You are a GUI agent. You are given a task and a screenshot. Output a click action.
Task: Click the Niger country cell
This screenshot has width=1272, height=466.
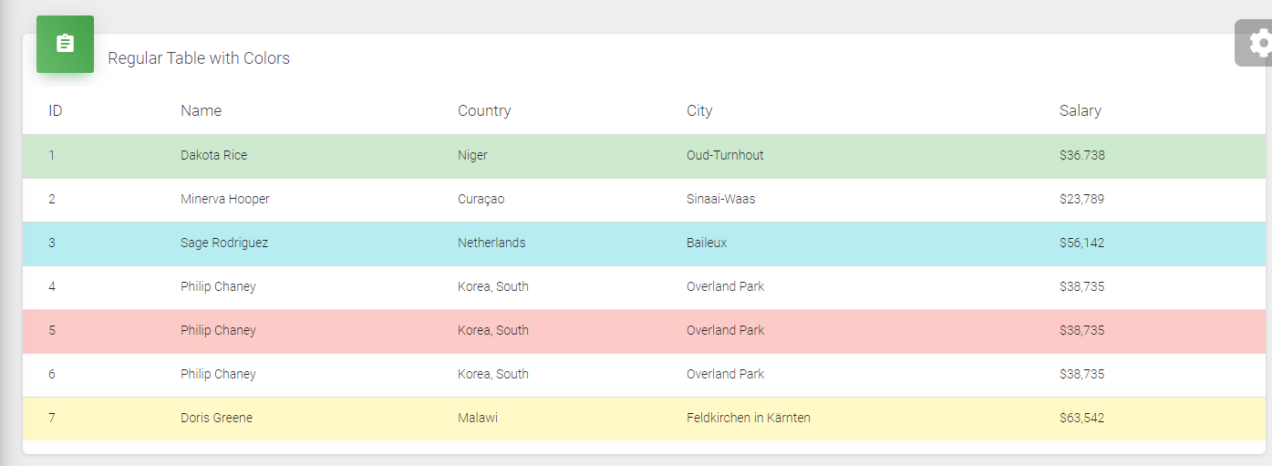tap(472, 155)
